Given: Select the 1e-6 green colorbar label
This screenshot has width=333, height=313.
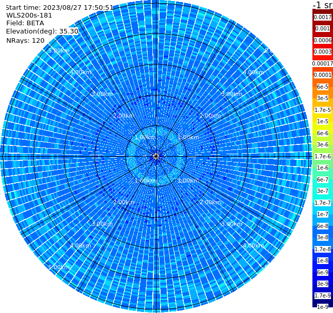Looking at the screenshot, I should click(x=323, y=168).
